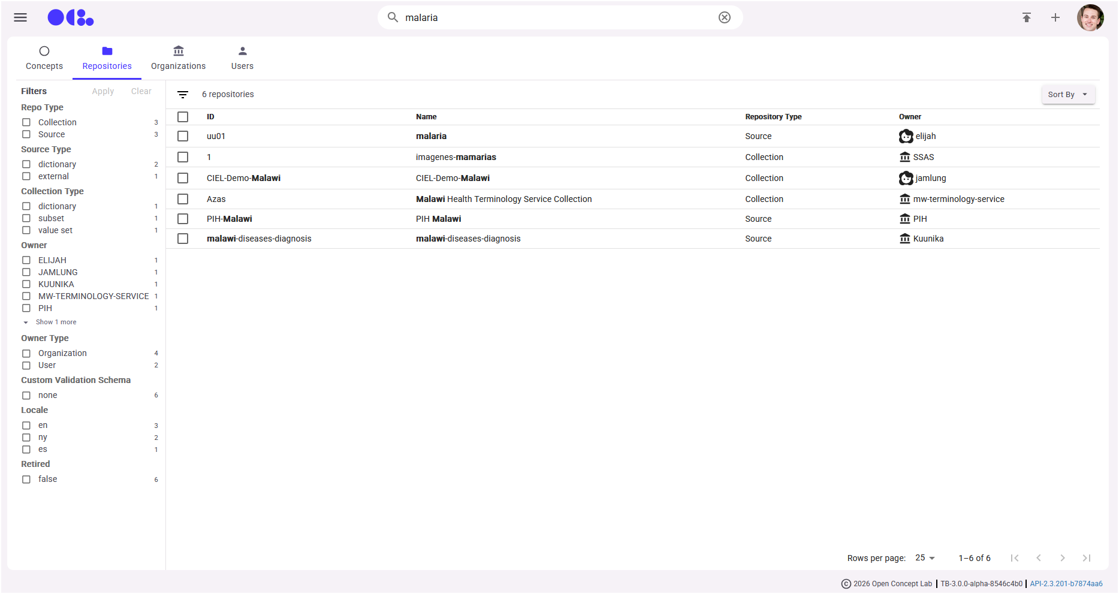Tick the select-all header checkbox
Image resolution: width=1119 pixels, height=594 pixels.
(183, 117)
